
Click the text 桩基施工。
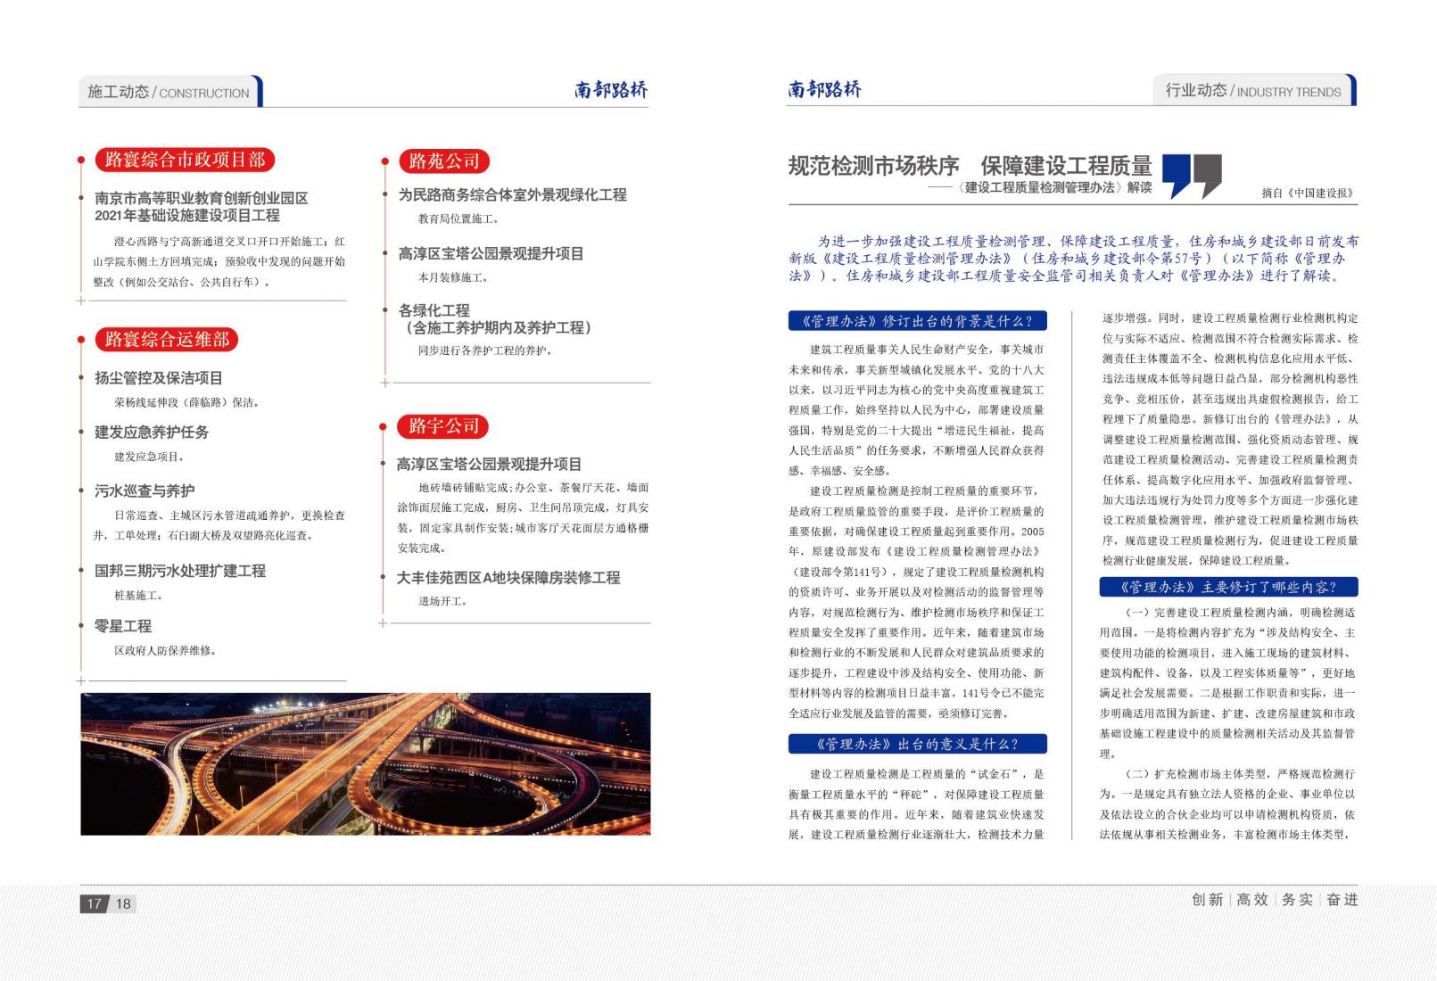(139, 595)
